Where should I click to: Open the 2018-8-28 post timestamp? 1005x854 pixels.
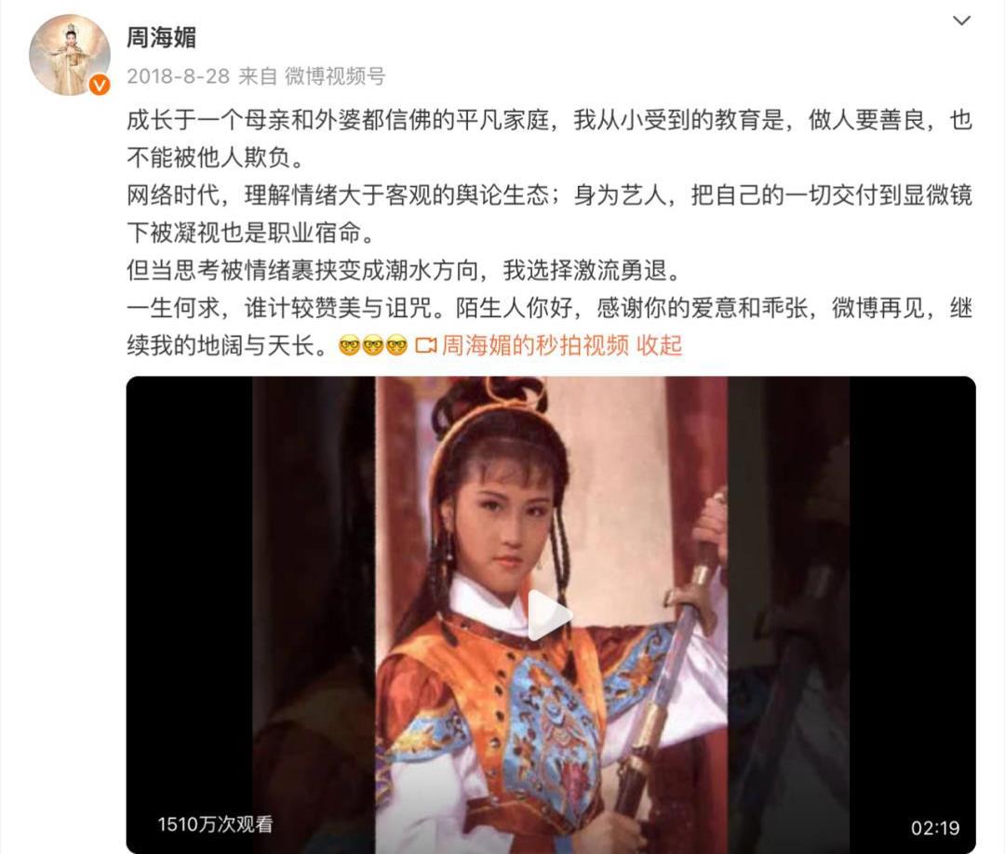pos(178,76)
